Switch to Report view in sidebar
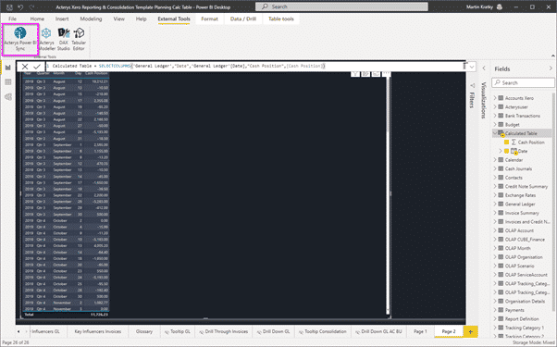 pos(7,68)
